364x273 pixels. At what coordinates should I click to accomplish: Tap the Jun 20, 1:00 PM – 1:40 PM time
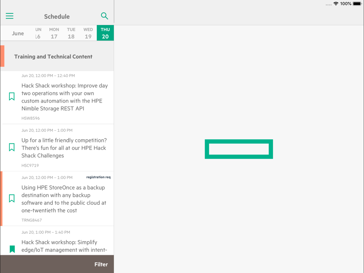coord(46,232)
